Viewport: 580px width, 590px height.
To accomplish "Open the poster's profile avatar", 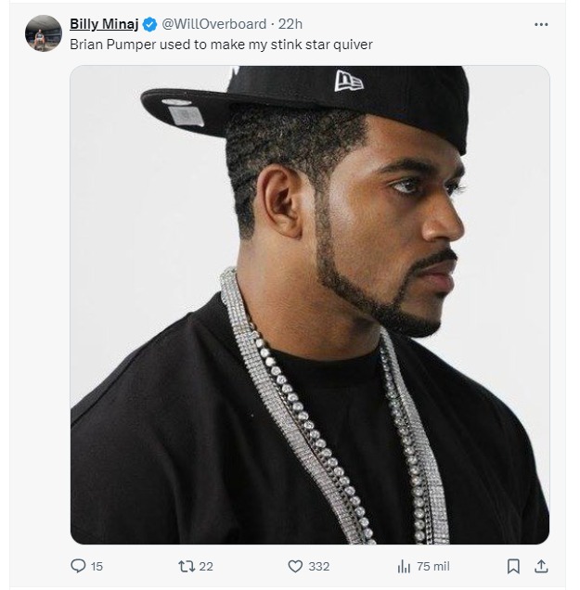I will [x=44, y=33].
